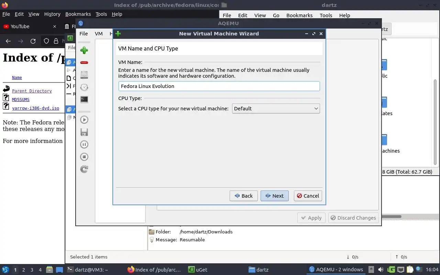440x275 pixels.
Task: Open the AQEMU VM menu
Action: [x=99, y=34]
